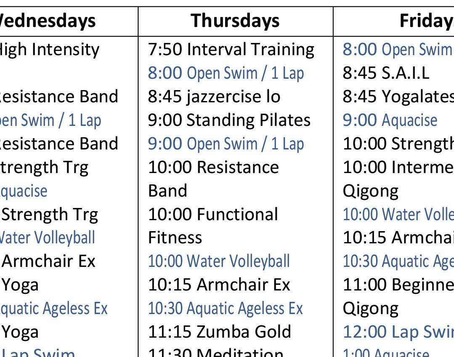The height and width of the screenshot is (357, 454).
Task: Click the Wednesdays column header
Action: coord(48,21)
